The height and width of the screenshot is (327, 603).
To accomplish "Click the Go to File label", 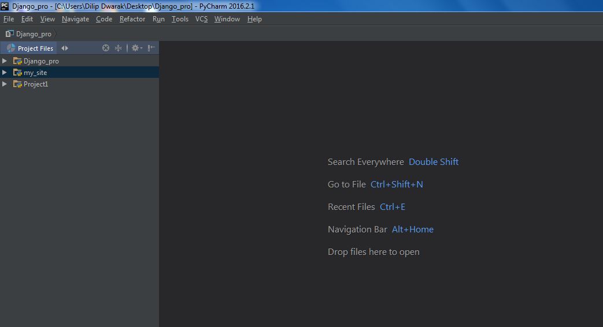I will click(x=346, y=184).
